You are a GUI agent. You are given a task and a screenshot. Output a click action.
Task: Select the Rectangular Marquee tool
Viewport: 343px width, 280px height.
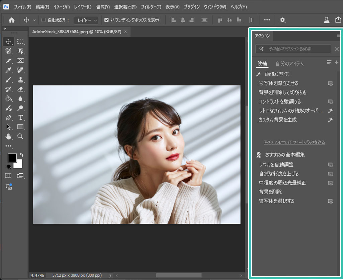pos(20,42)
